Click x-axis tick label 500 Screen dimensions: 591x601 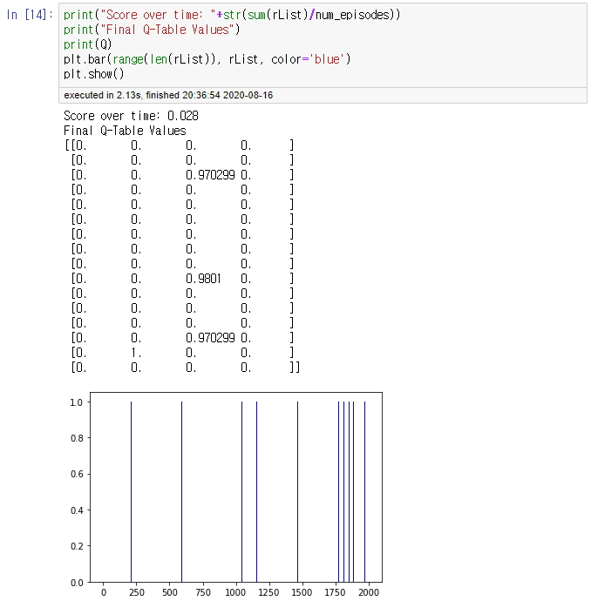[170, 592]
